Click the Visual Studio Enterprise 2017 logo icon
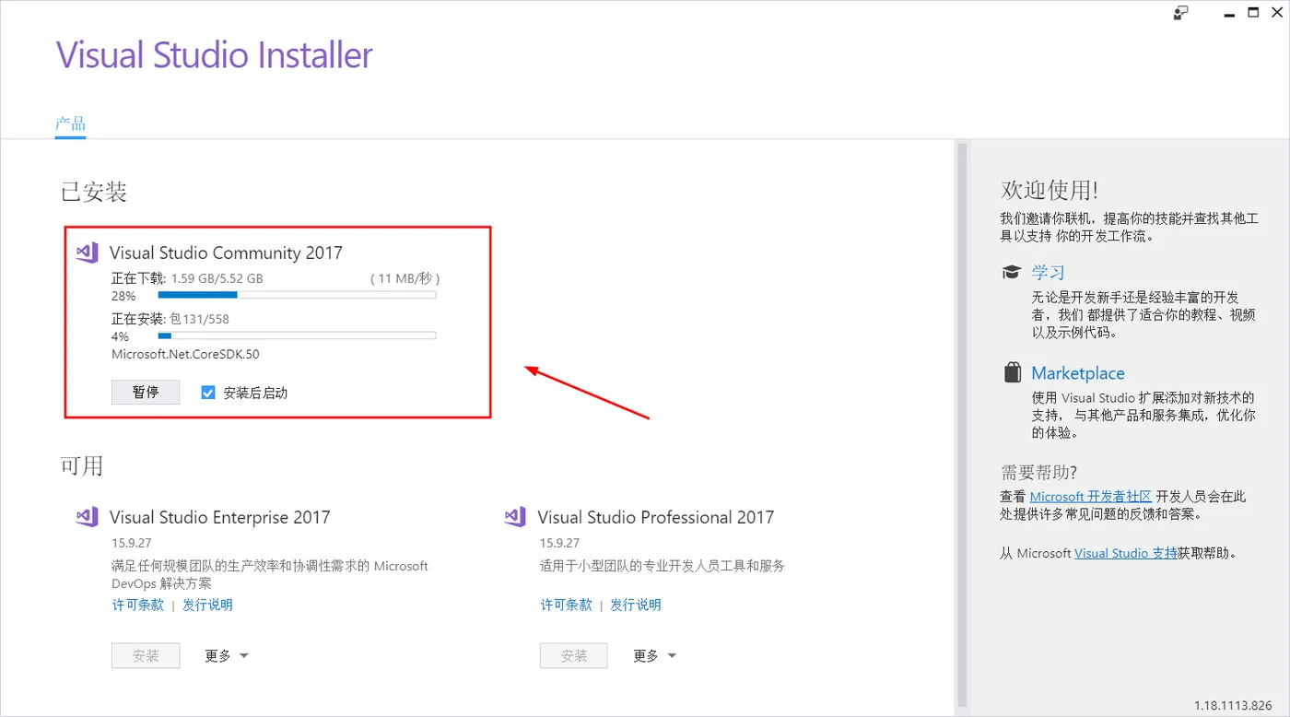 [87, 517]
